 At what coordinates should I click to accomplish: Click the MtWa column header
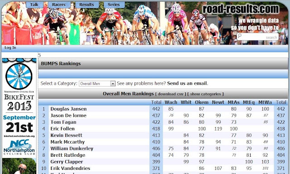[x=265, y=102]
